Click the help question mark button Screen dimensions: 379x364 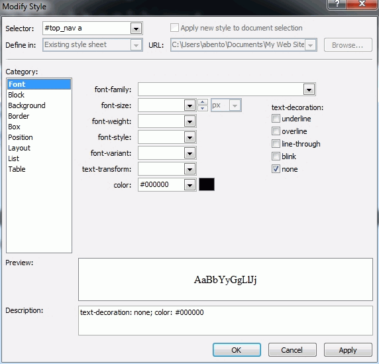pyautogui.click(x=337, y=4)
